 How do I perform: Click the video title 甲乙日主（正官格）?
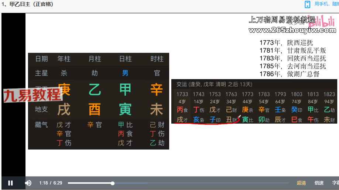tap(28, 4)
